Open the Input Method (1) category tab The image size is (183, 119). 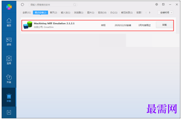(x=66, y=13)
